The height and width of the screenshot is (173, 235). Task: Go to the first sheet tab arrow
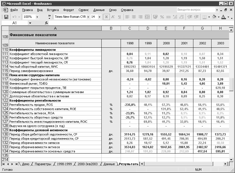[3, 164]
